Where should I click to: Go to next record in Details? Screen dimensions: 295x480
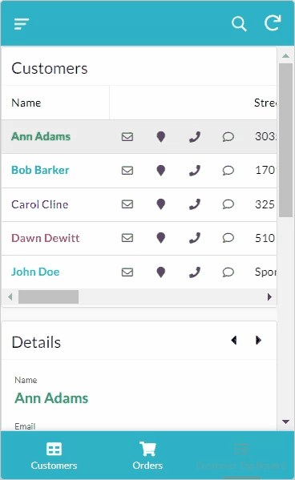pyautogui.click(x=258, y=340)
